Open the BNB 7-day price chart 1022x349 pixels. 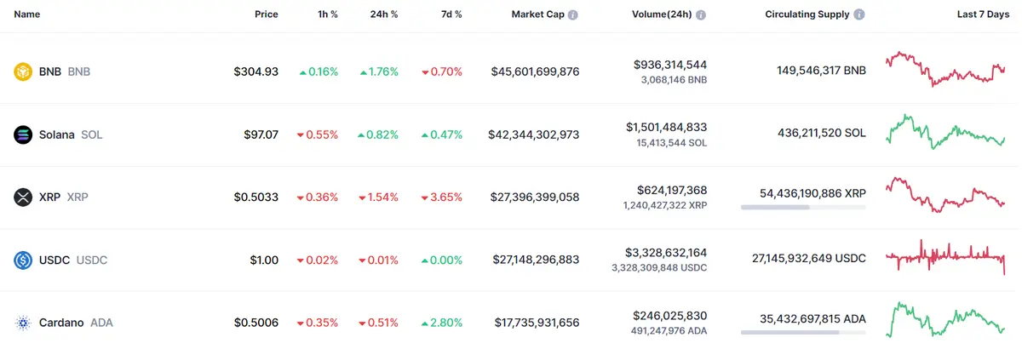pyautogui.click(x=945, y=70)
